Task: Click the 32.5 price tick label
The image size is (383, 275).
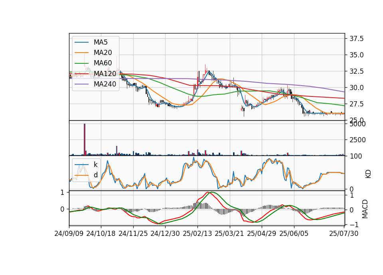Action: (x=356, y=71)
